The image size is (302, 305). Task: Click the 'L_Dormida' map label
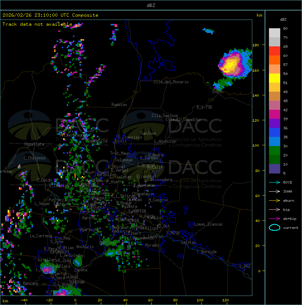207,252
